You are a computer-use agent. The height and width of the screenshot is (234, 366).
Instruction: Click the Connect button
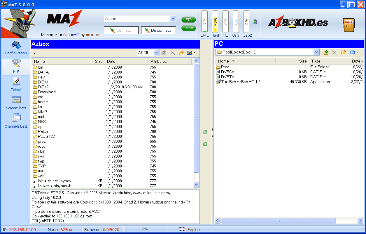pyautogui.click(x=121, y=30)
